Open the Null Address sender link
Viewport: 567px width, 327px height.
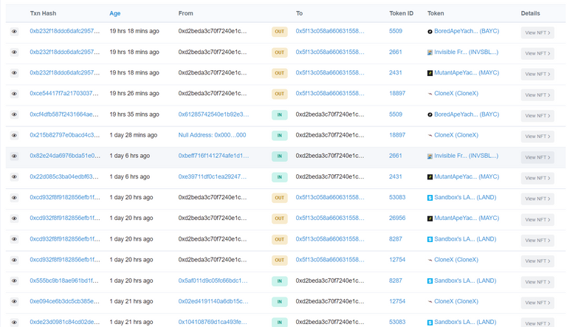[212, 135]
